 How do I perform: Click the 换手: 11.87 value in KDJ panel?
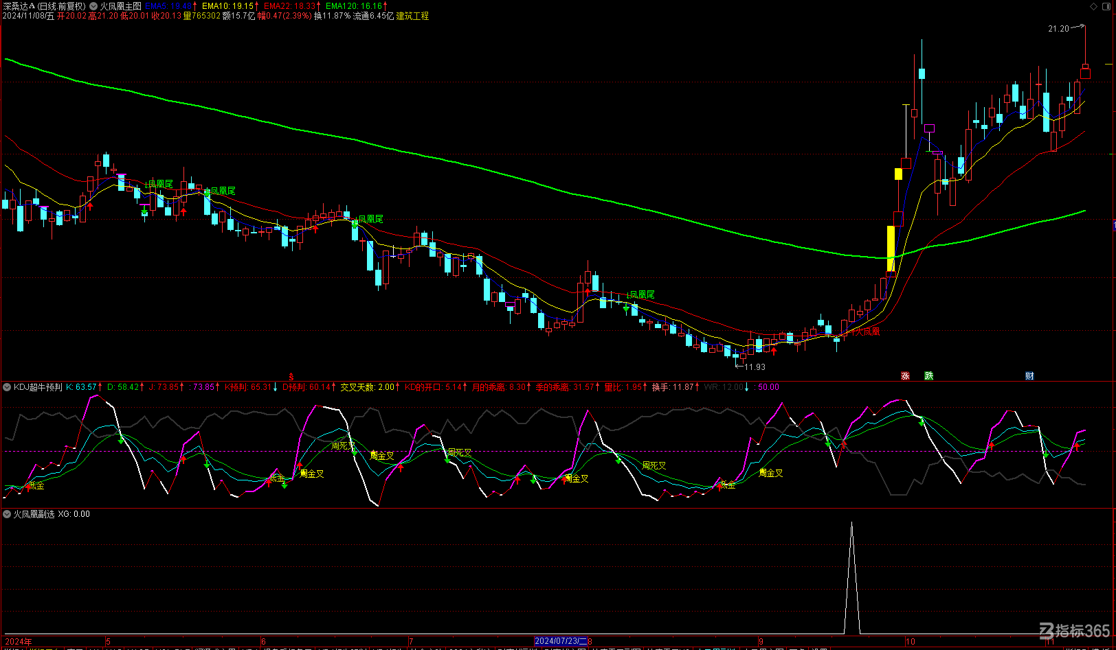pos(673,387)
